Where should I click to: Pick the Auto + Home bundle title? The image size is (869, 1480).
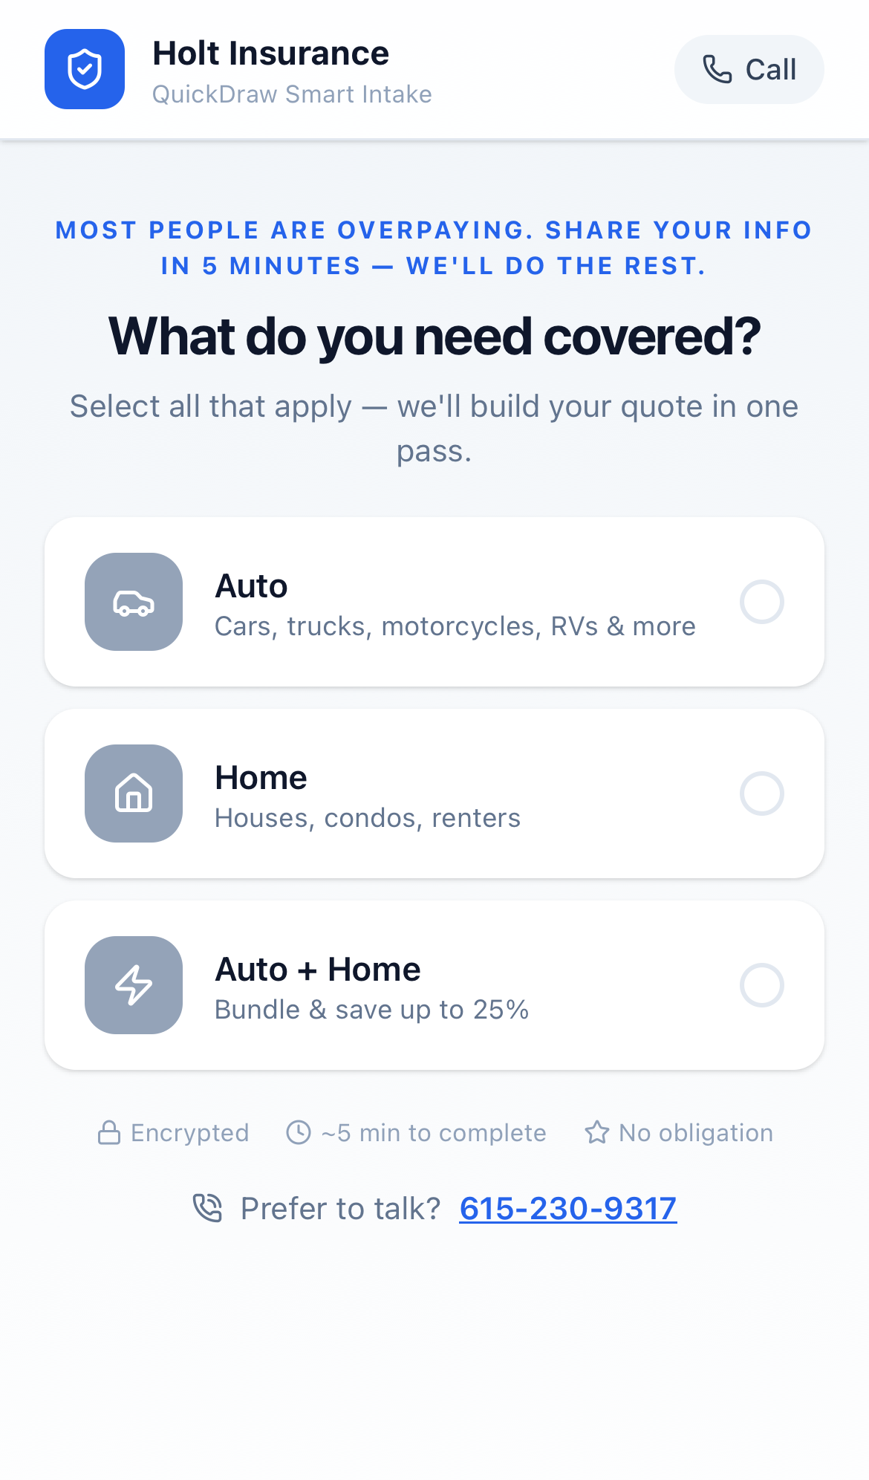318,970
